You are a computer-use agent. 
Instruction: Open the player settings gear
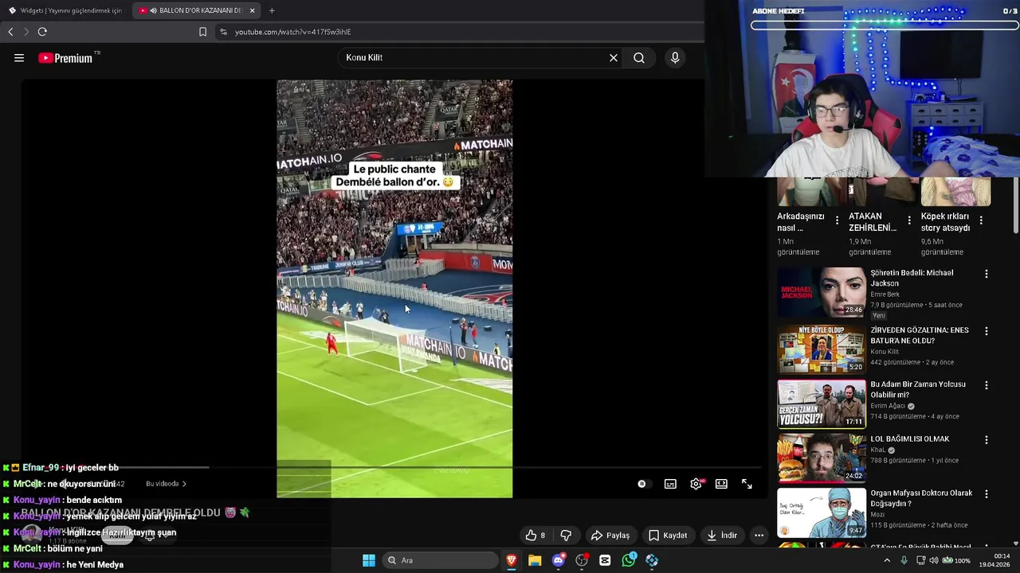pos(696,484)
